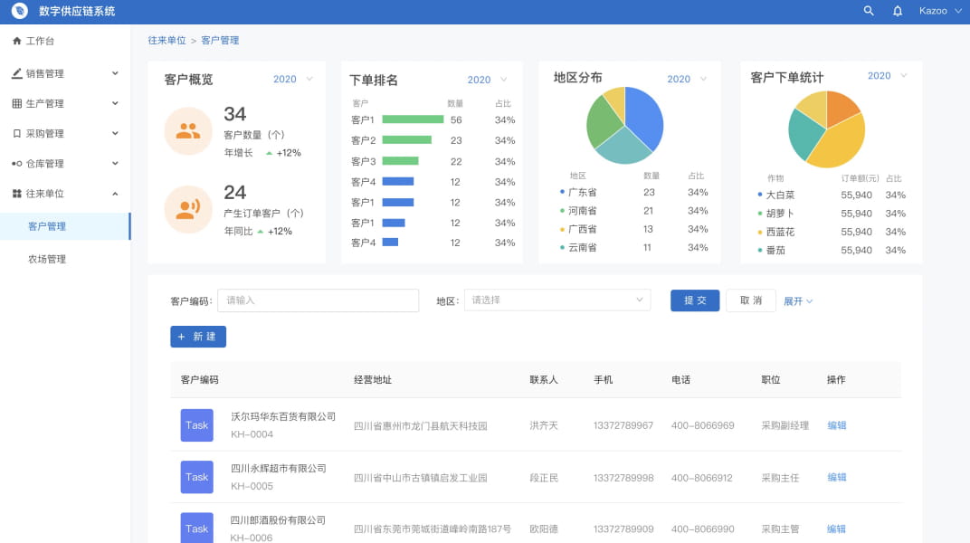Click the 取消 button
Viewport: 970px width, 543px height.
click(x=751, y=300)
